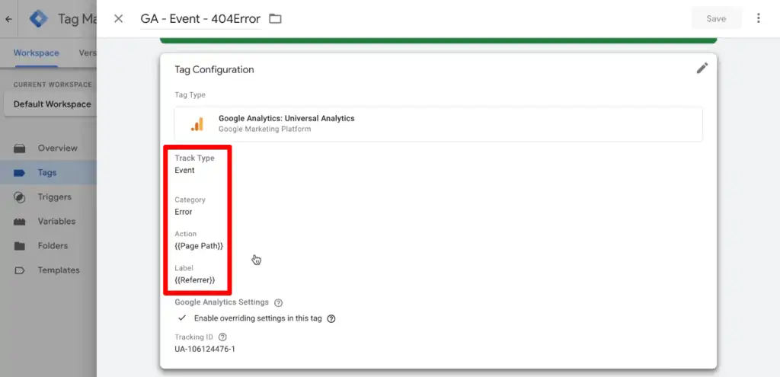Viewport: 780px width, 377px height.
Task: Click the Google Tag Manager logo
Action: pyautogui.click(x=38, y=19)
